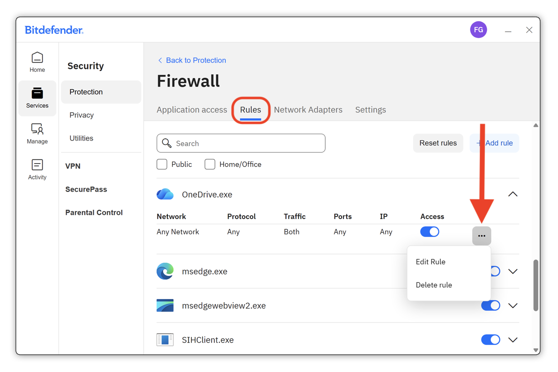Viewport: 558px width, 372px height.
Task: Click the vertical scrollbar thumb
Action: (x=536, y=285)
